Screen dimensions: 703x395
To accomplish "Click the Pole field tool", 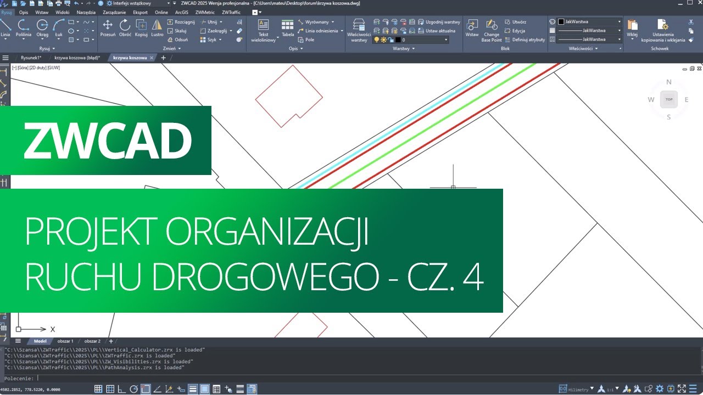I will tap(306, 39).
